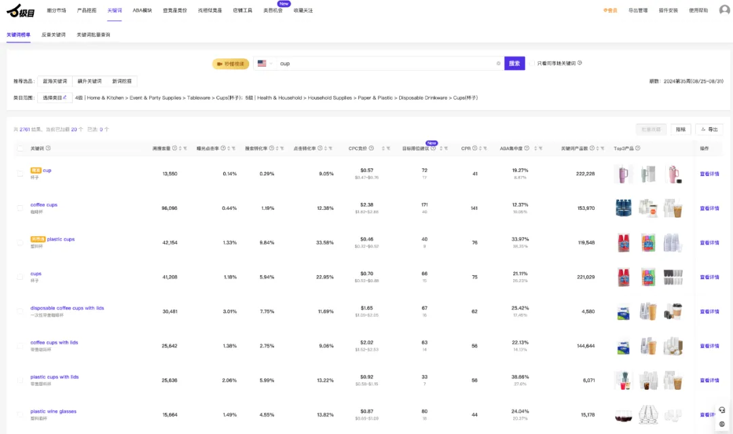Open the coffee cups with lids keyword link
733x434 pixels.
tap(54, 343)
